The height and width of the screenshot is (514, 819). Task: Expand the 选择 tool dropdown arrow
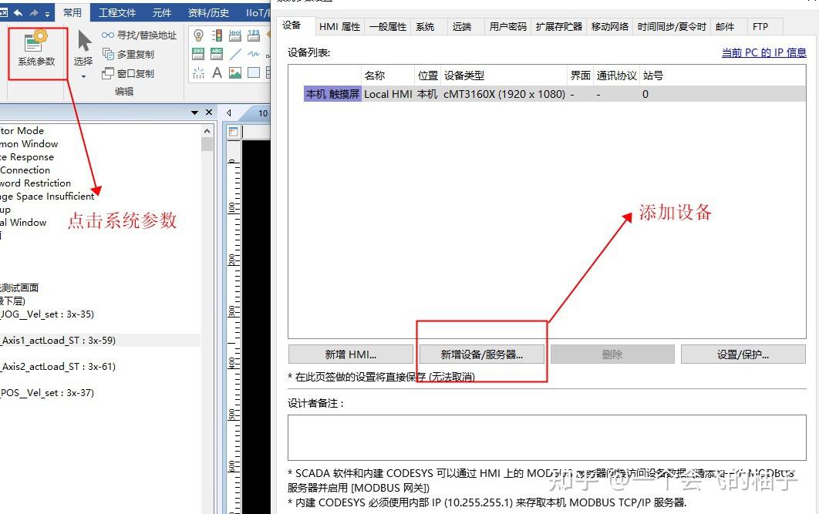[83, 77]
